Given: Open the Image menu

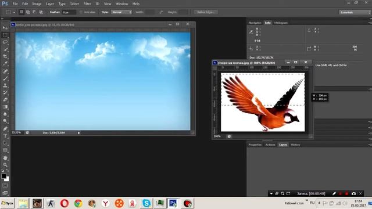Looking at the screenshot, I should [37, 4].
